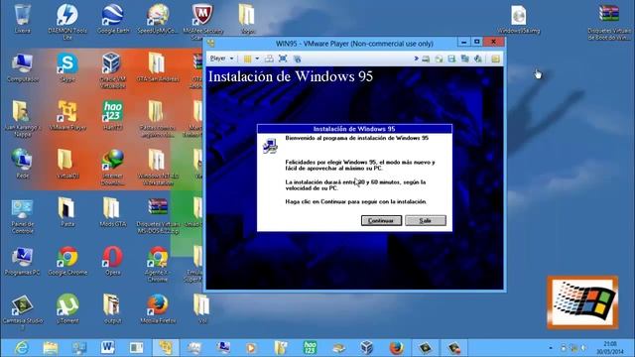Open Firefox from the taskbar

[396, 348]
